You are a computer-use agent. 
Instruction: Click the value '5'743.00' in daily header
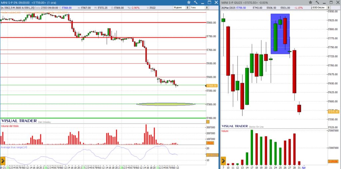[x=257, y=8]
